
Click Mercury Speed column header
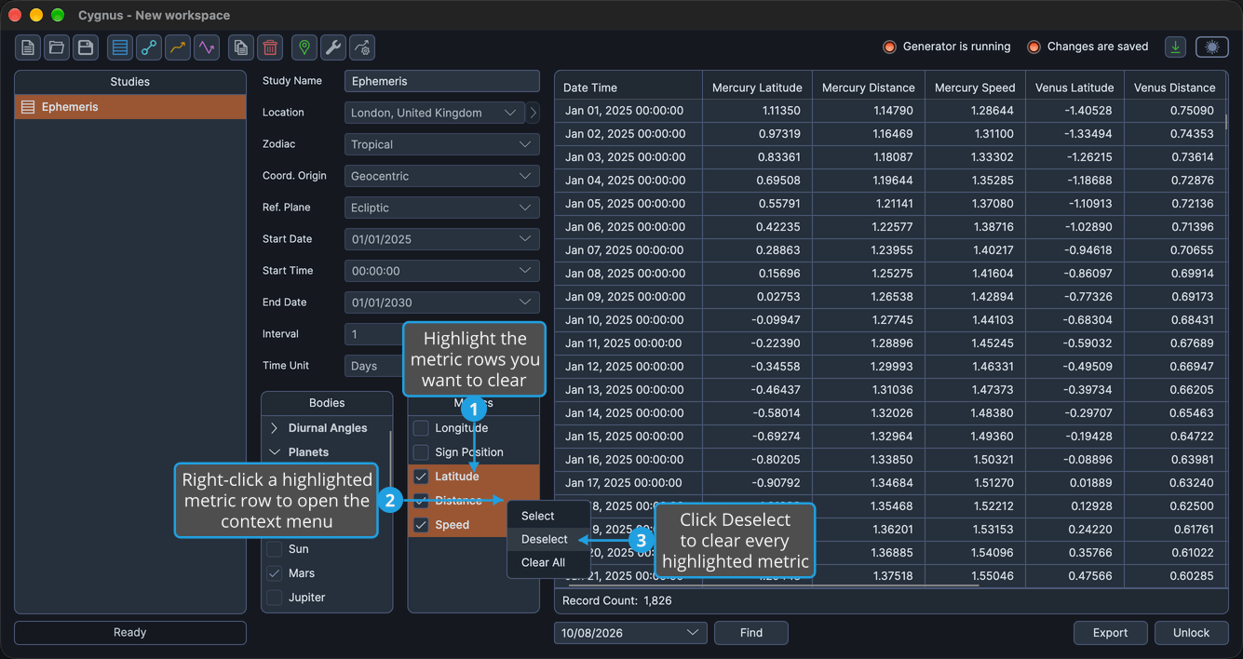(975, 87)
